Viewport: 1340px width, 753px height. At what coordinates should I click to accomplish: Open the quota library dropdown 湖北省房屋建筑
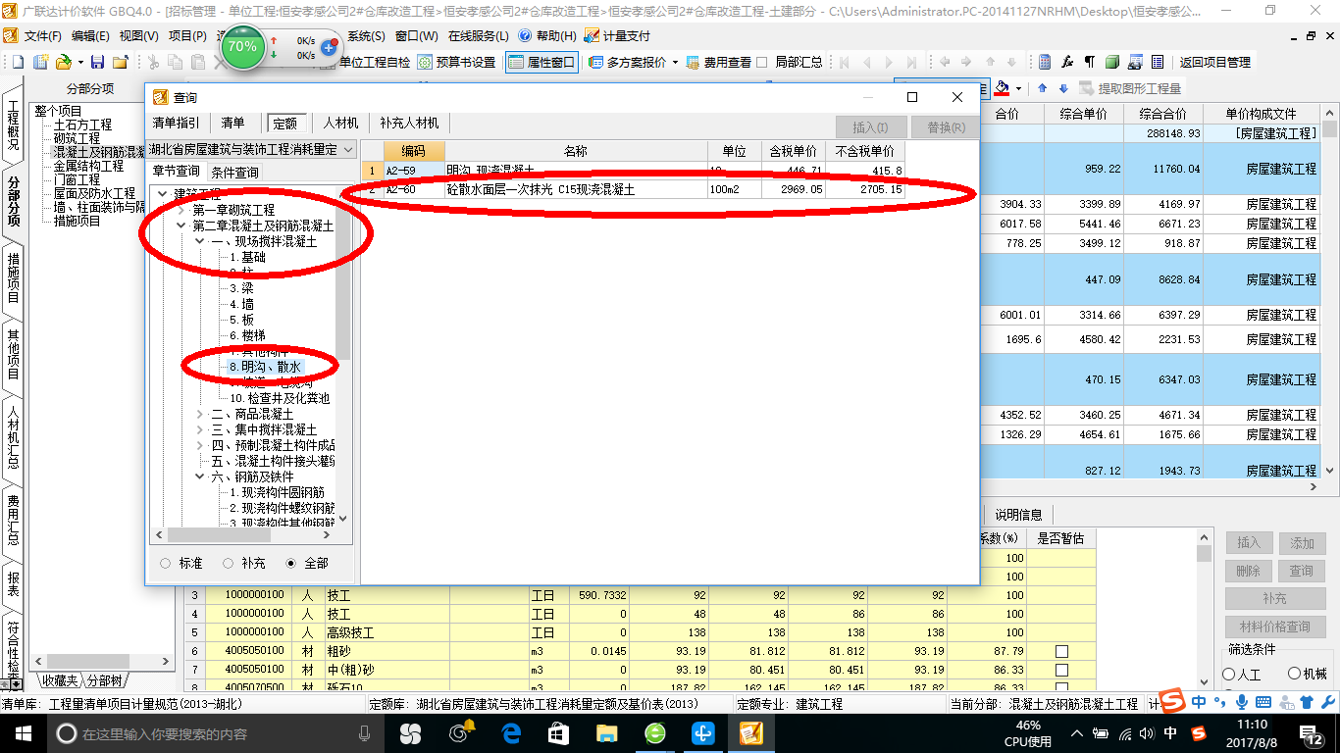(x=346, y=150)
